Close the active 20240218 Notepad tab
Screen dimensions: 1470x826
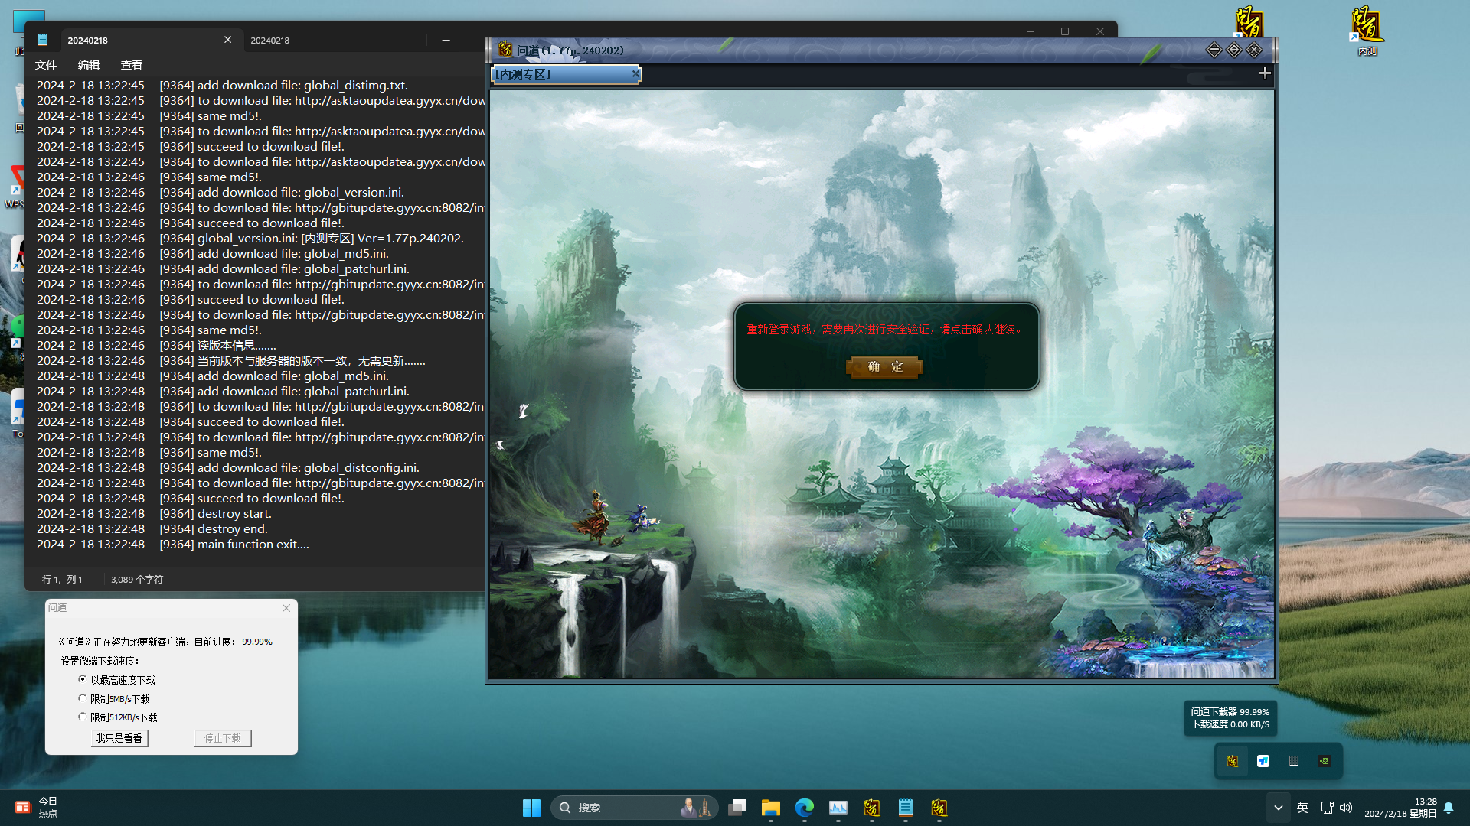coord(227,40)
